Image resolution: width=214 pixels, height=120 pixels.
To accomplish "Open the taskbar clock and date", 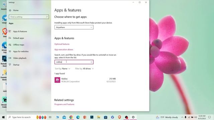I will pos(202,117).
